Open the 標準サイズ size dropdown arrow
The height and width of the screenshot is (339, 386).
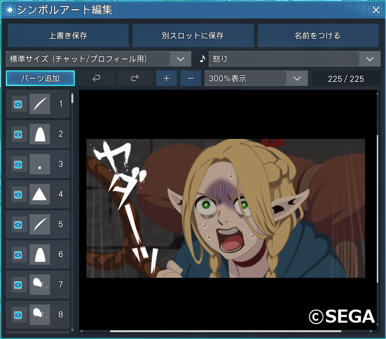pyautogui.click(x=181, y=59)
